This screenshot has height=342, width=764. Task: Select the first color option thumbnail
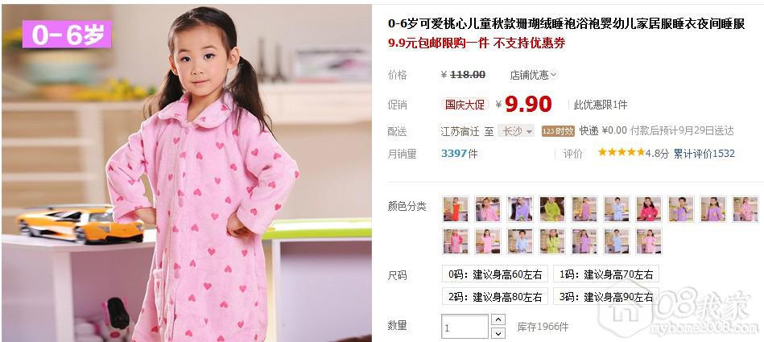[x=456, y=208]
